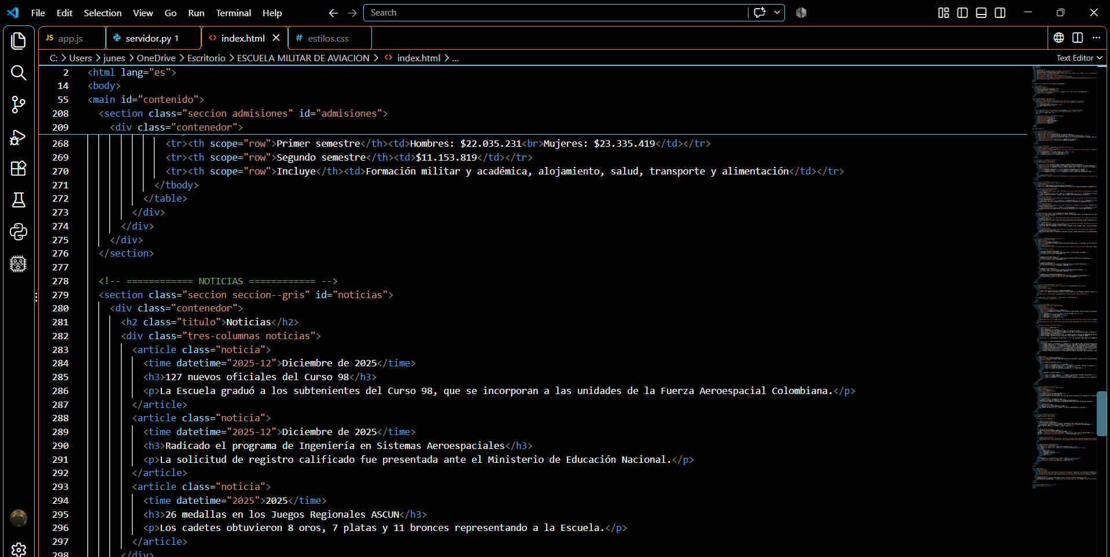
Task: Open the Source Control view
Action: tap(19, 105)
